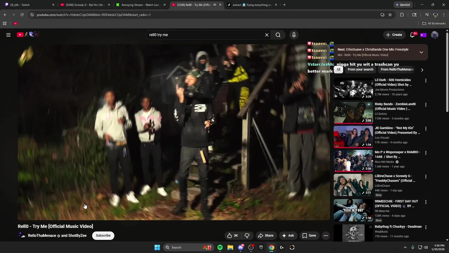Open options for JB Gambino video
The width and height of the screenshot is (449, 253).
point(426,129)
